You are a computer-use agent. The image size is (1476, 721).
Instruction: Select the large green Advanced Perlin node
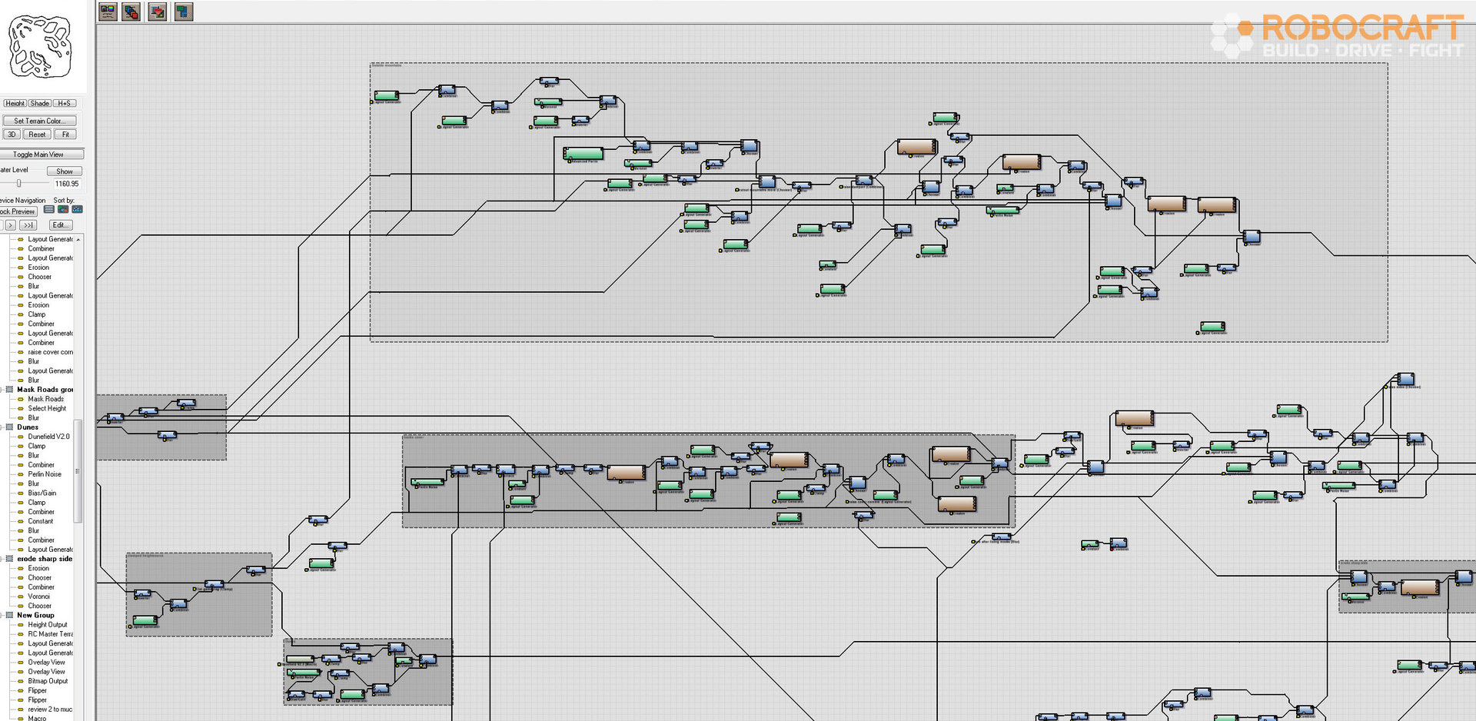[x=583, y=154]
